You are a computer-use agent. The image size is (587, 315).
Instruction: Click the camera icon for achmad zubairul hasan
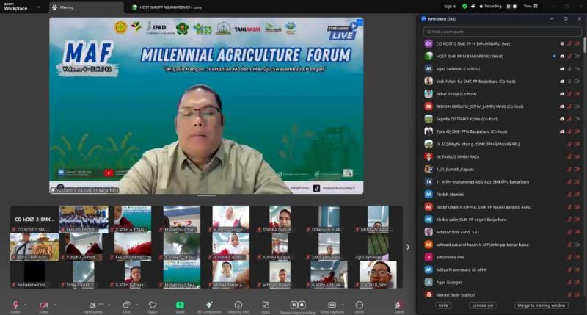click(577, 245)
